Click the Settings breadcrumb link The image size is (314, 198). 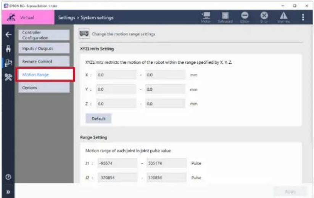point(66,18)
